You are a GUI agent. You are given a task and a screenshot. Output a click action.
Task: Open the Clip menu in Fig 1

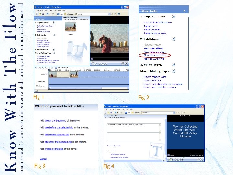[x=55, y=10]
